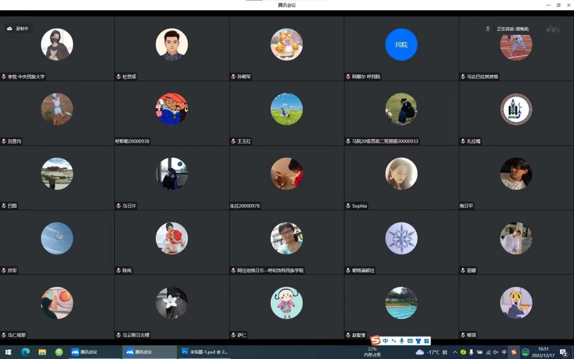Toggle Sogou punctuation mode button
The width and height of the screenshot is (574, 359).
click(x=394, y=340)
